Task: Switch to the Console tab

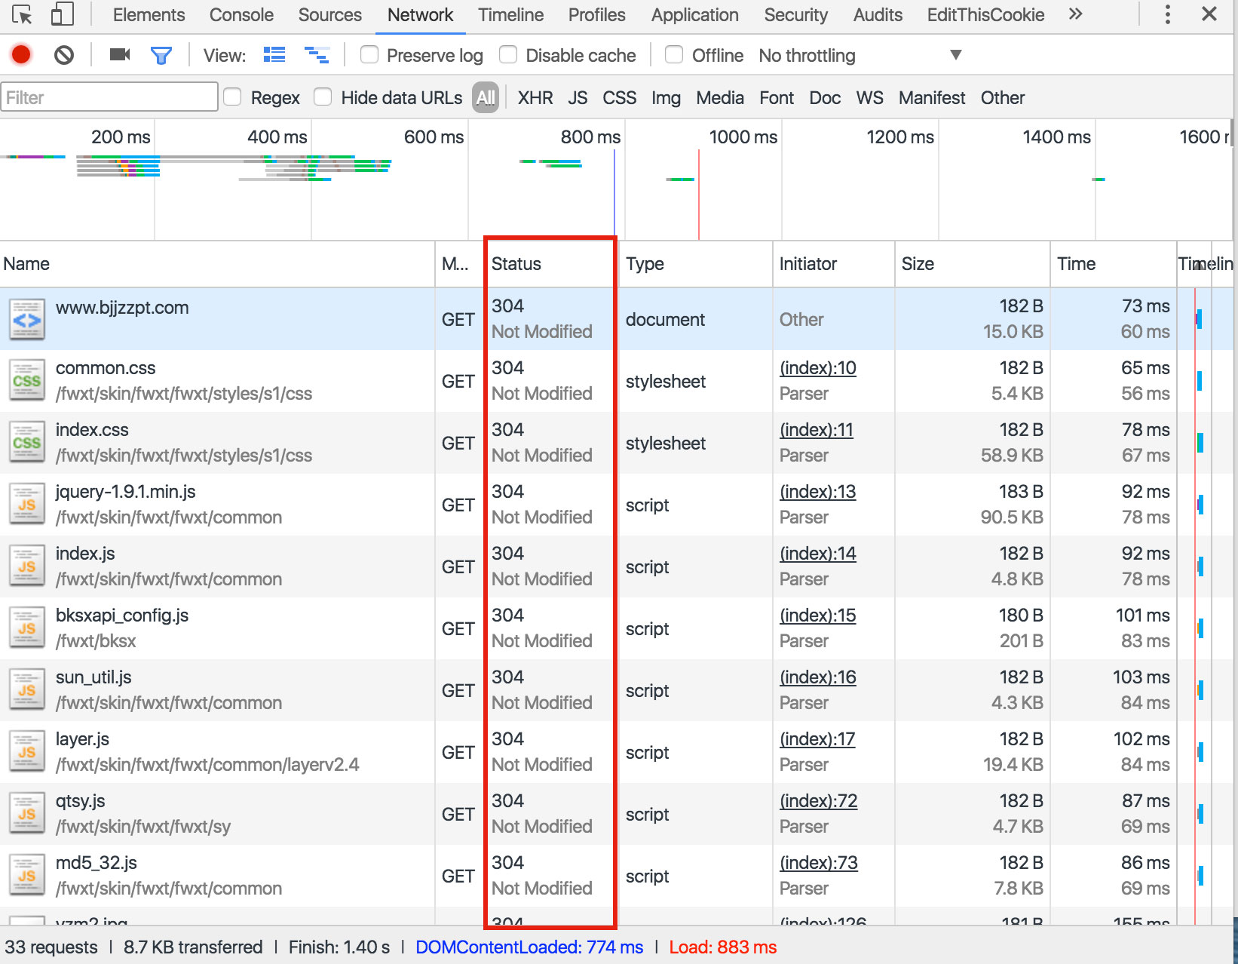Action: click(241, 15)
